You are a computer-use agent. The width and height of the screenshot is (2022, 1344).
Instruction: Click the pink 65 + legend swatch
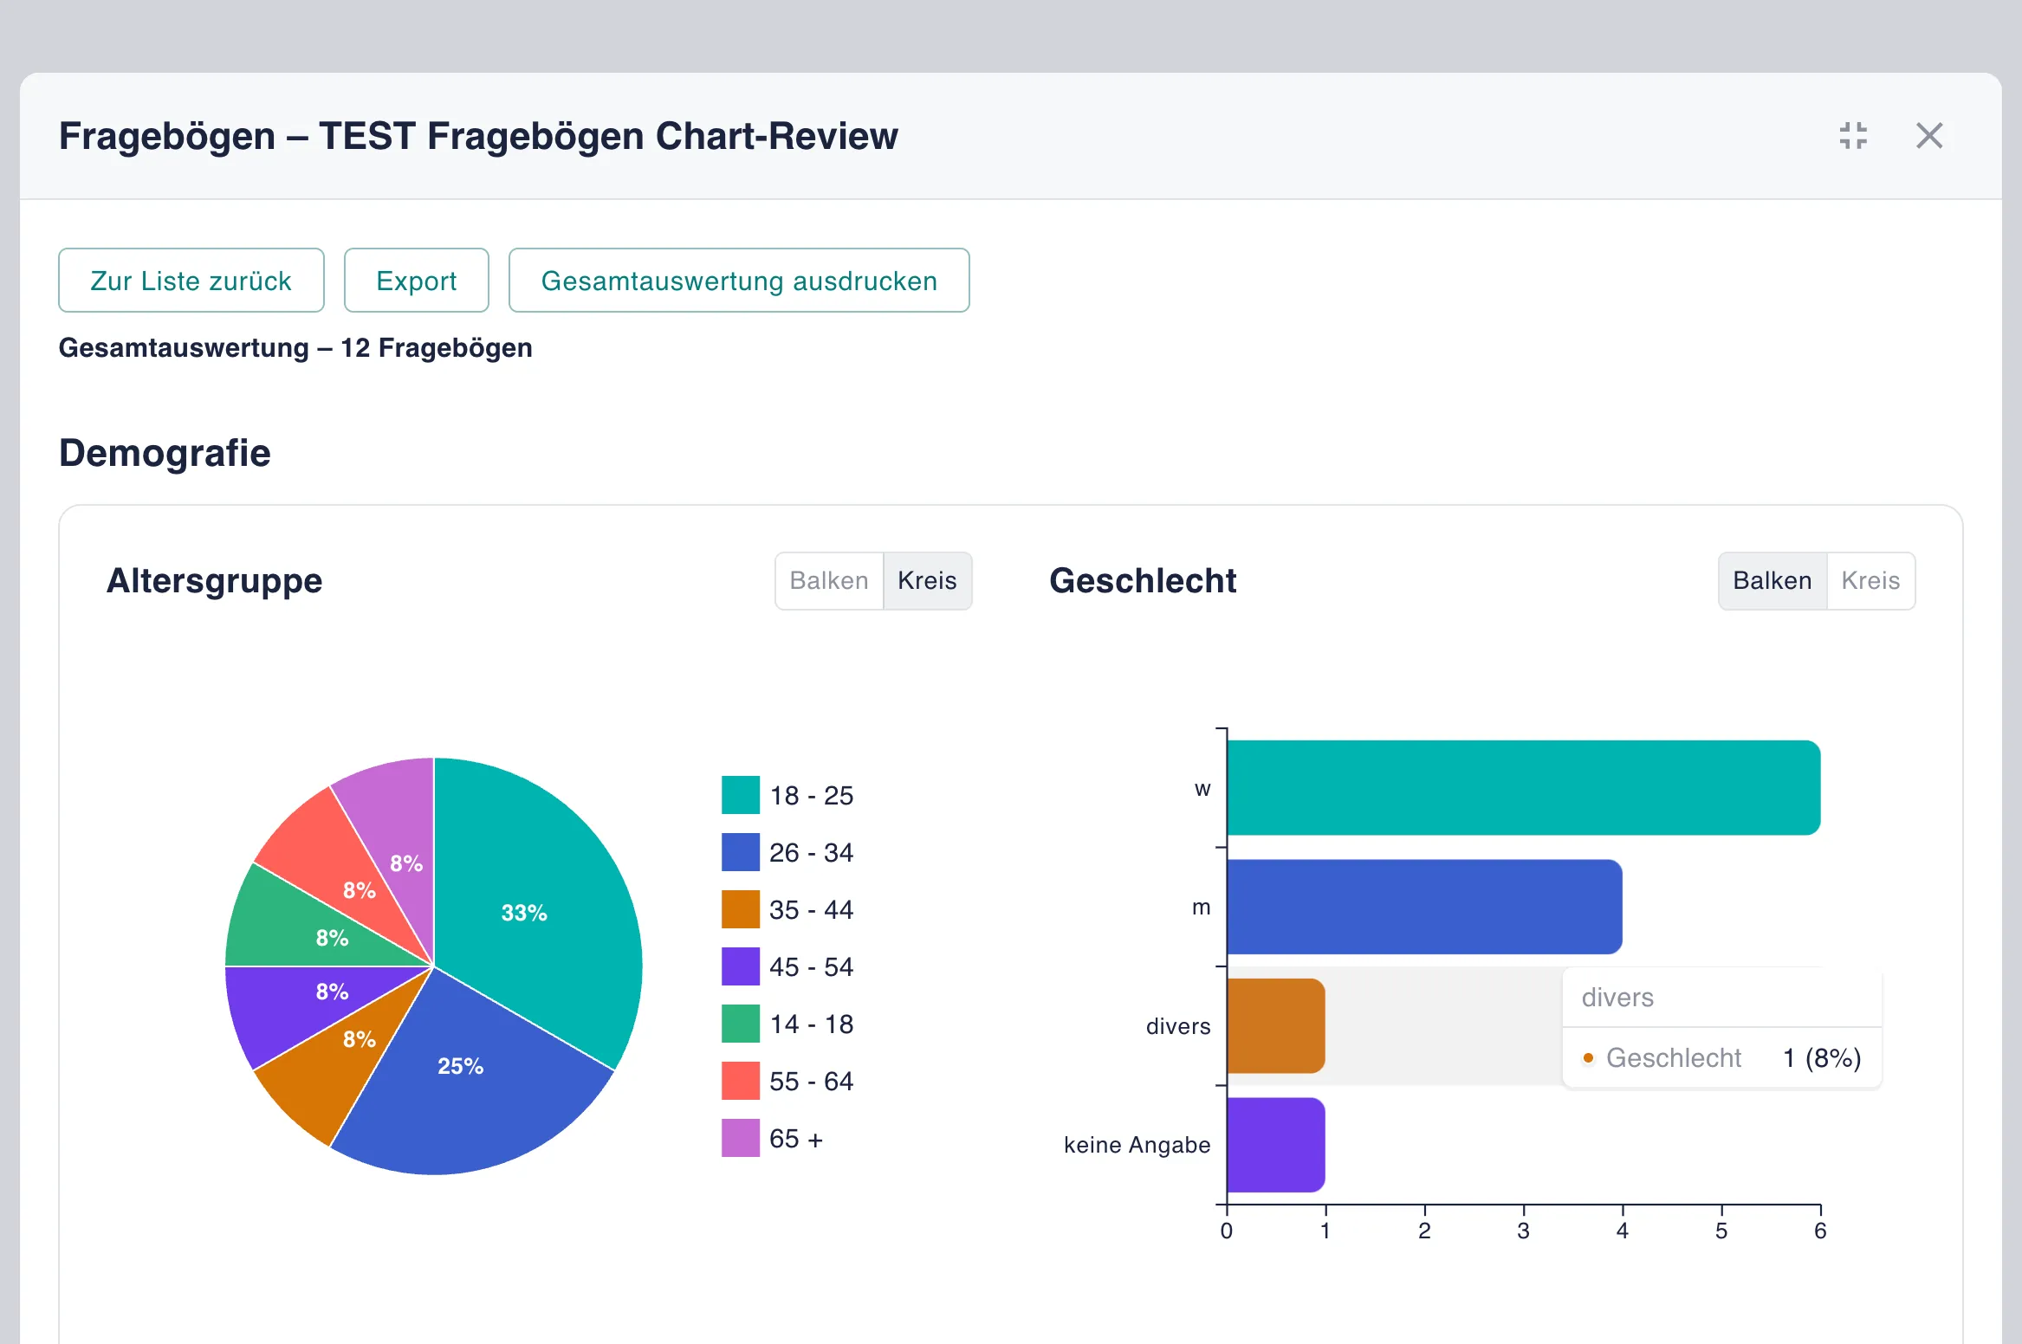[741, 1138]
